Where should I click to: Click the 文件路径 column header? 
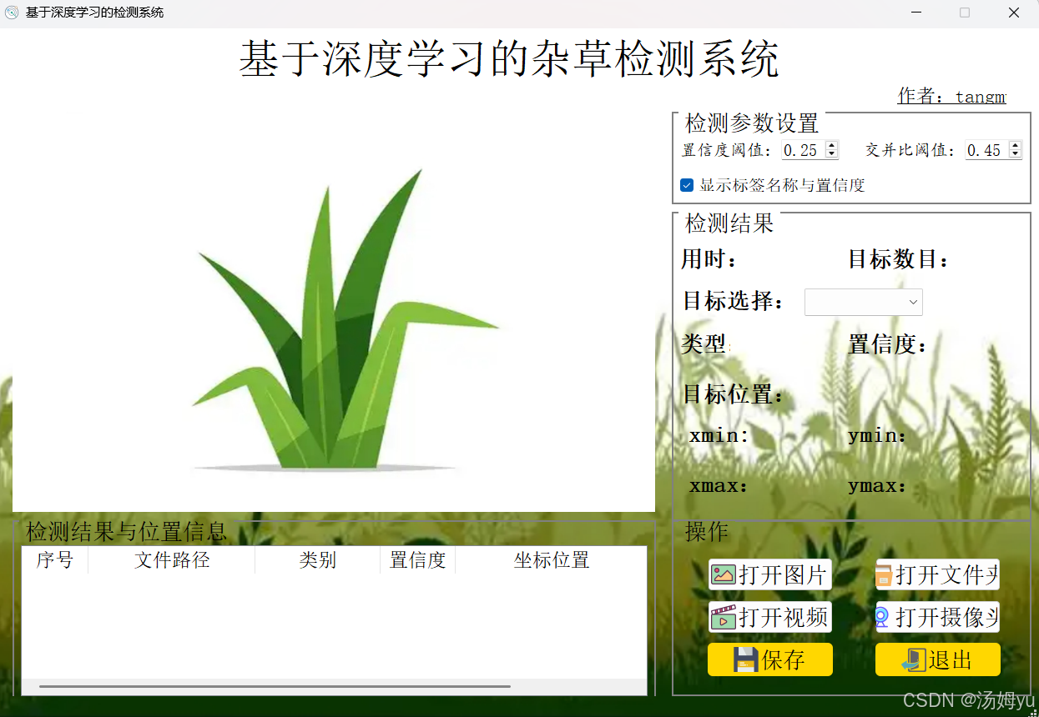tap(172, 560)
